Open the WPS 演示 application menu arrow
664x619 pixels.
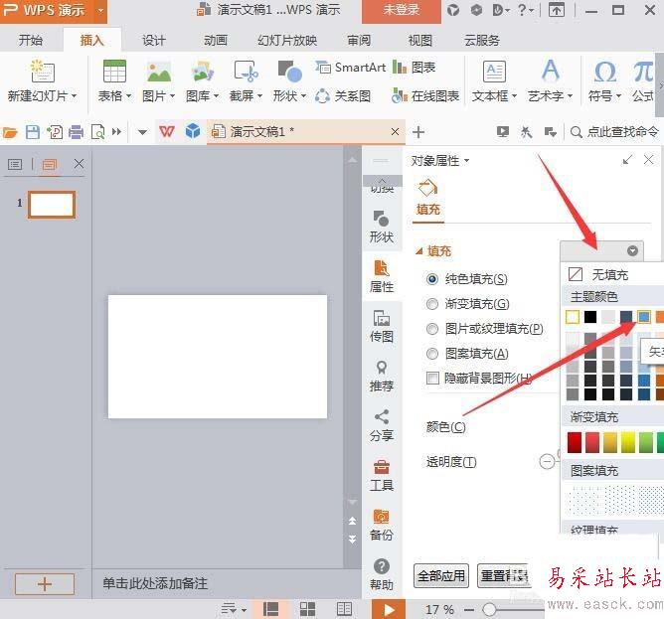click(x=100, y=9)
